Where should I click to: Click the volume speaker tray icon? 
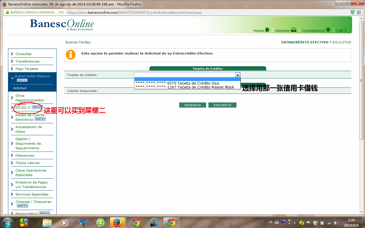coord(336,223)
